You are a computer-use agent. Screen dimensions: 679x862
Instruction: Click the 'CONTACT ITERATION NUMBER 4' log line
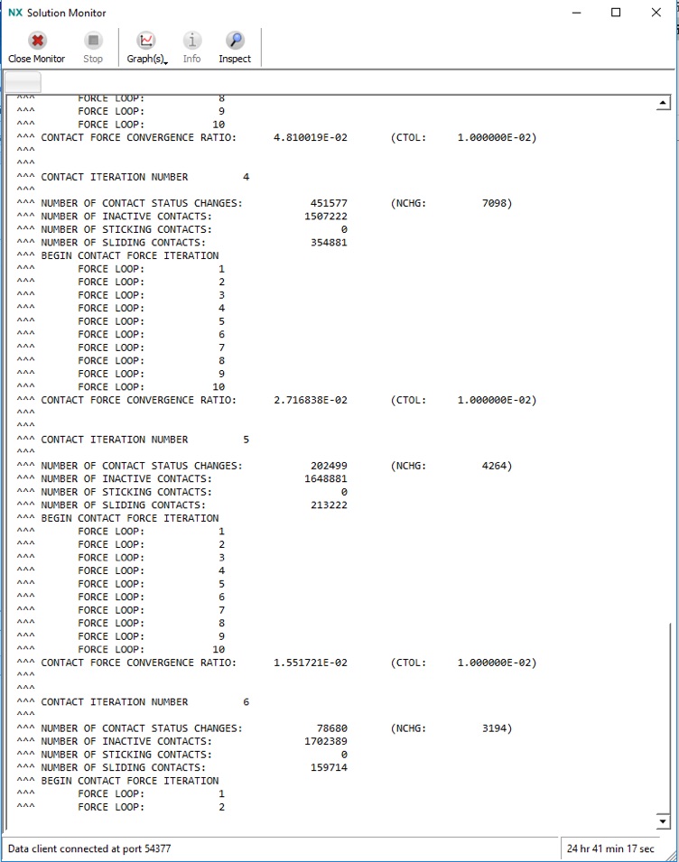[x=144, y=177]
